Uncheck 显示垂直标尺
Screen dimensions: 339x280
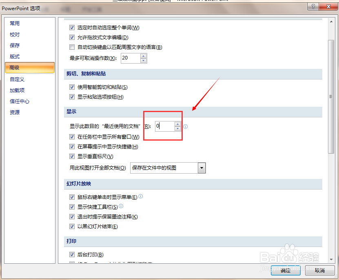(72, 156)
